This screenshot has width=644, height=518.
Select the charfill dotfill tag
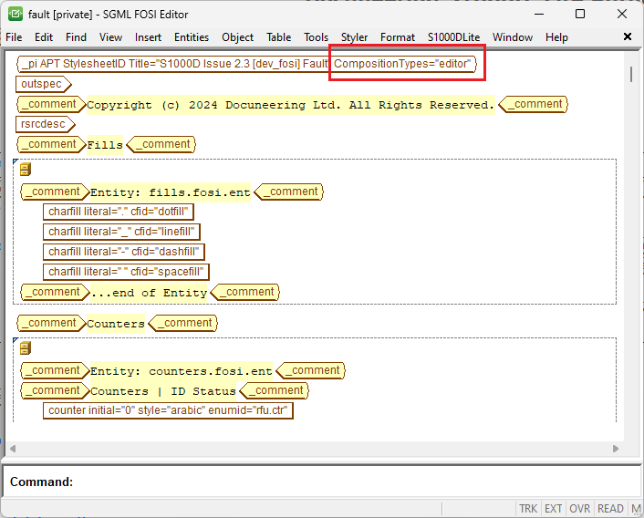119,212
